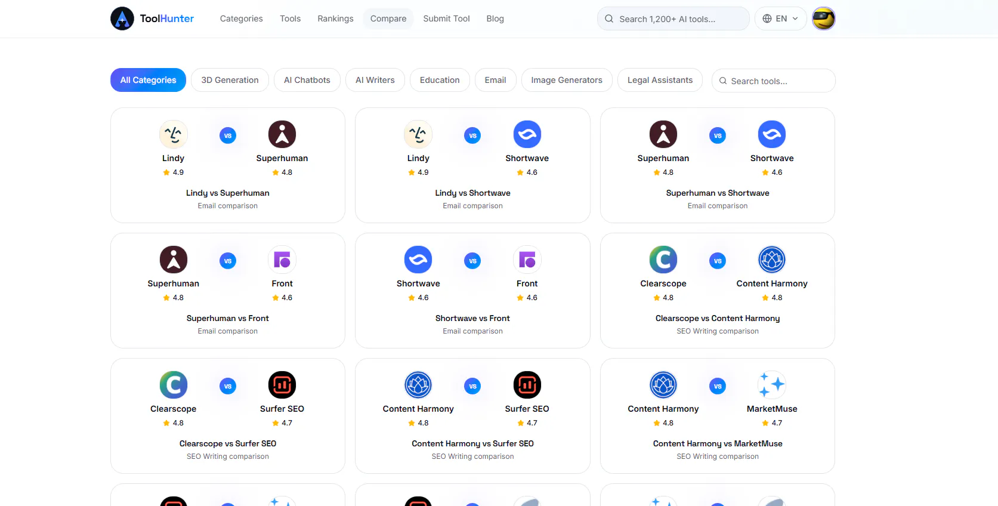This screenshot has height=506, width=998.
Task: Click Lindy logo in Lindy vs Superhuman card
Action: [174, 134]
